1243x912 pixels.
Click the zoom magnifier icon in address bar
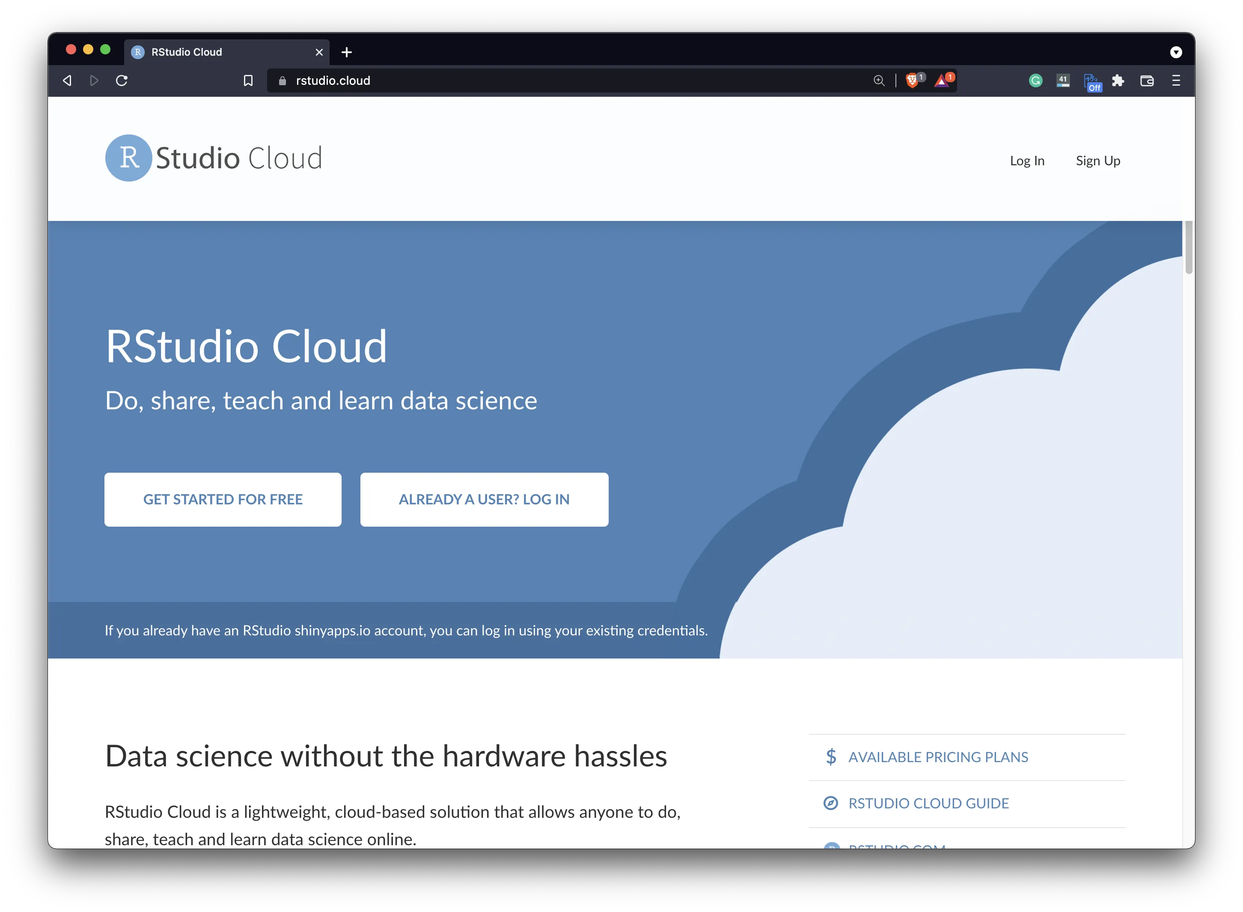tap(879, 81)
